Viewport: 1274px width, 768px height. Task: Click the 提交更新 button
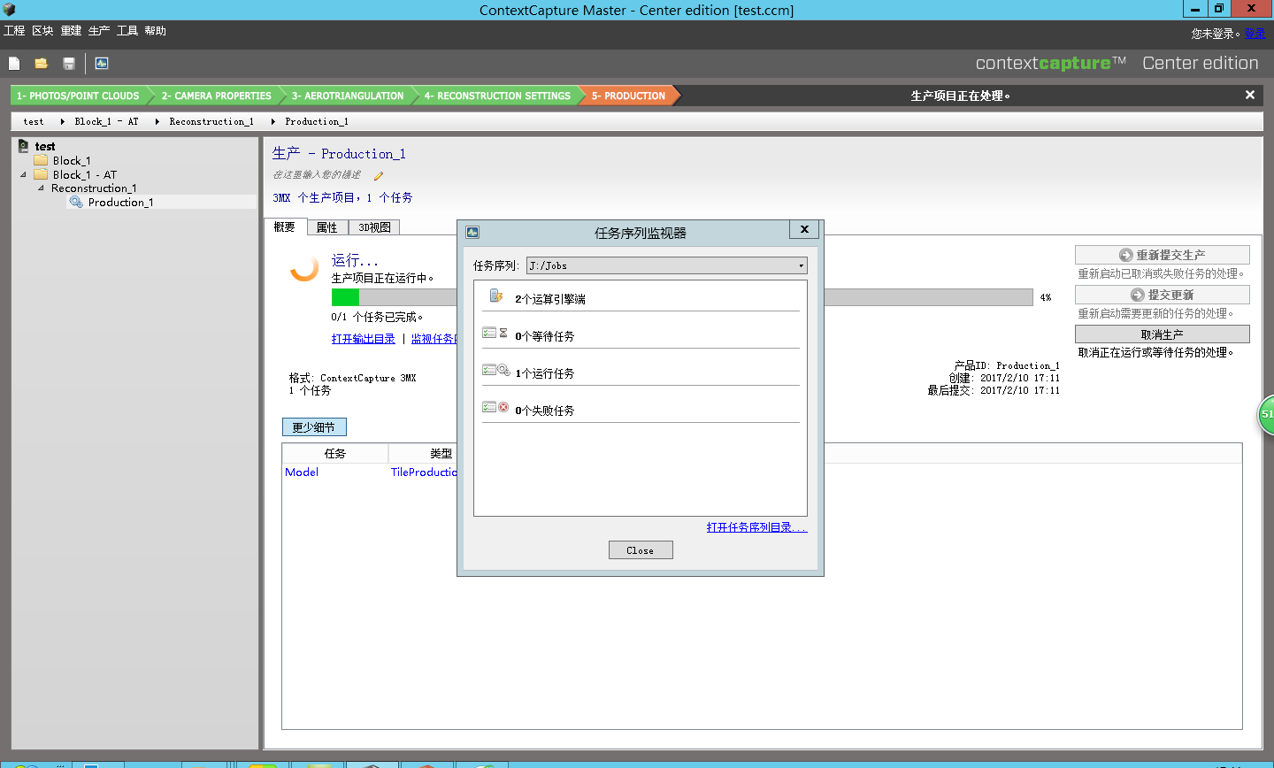coord(1162,295)
